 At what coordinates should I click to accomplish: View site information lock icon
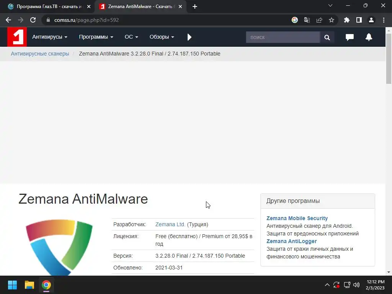point(48,20)
